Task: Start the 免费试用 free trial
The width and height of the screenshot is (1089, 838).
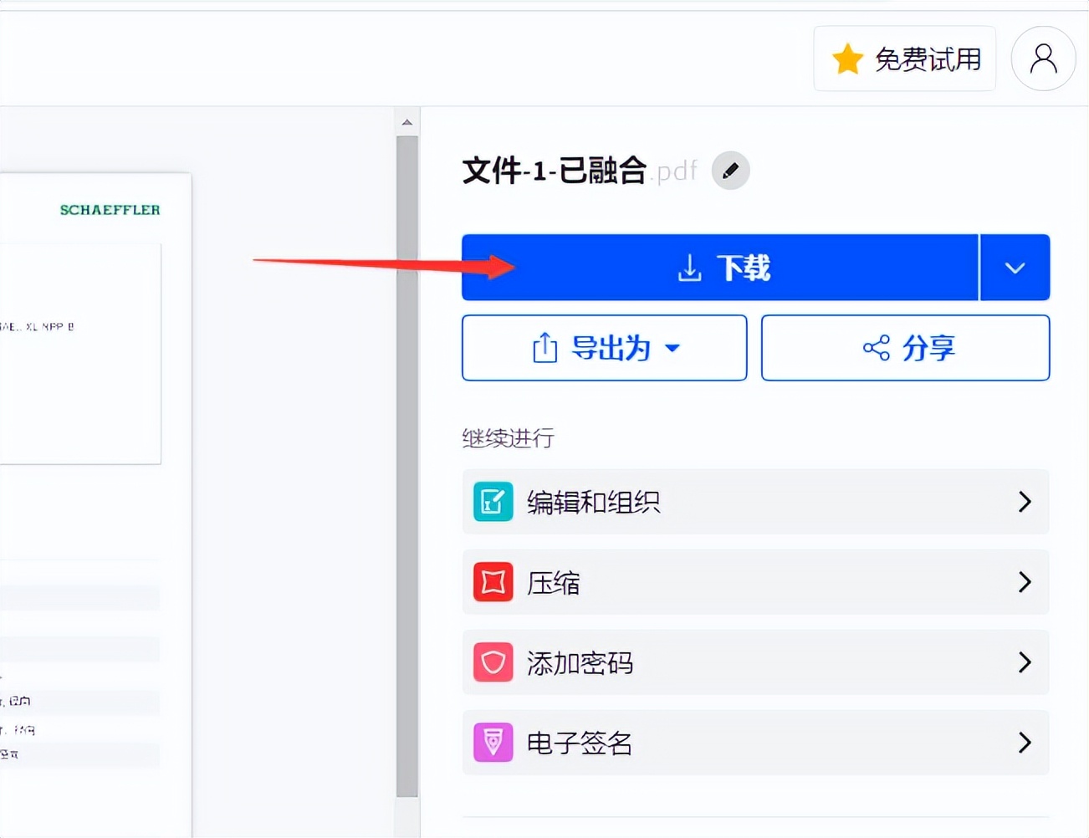Action: click(x=905, y=59)
